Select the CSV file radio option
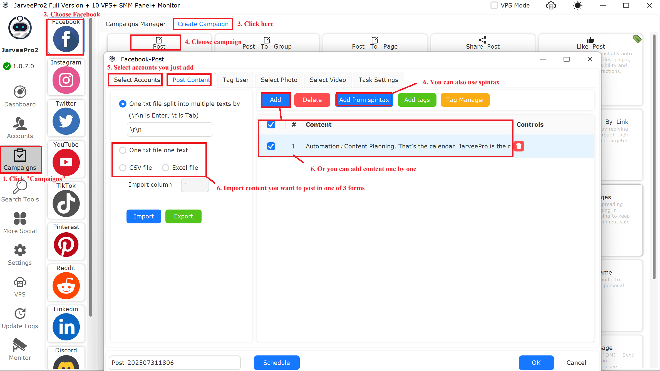The image size is (660, 371). click(123, 168)
